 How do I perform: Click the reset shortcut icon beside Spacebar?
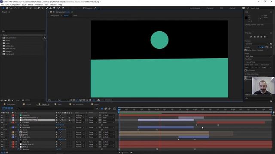click(271, 44)
